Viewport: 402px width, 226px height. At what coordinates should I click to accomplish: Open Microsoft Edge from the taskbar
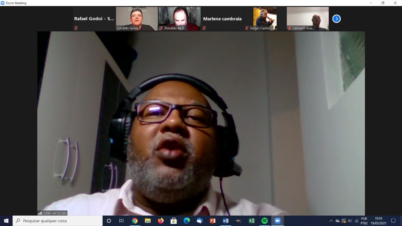[x=187, y=221]
